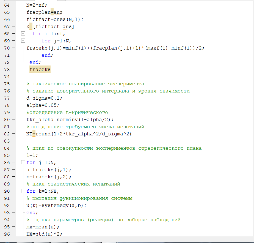The image size is (254, 243).
Task: Click line number 83 in gutter
Action: click(7, 141)
